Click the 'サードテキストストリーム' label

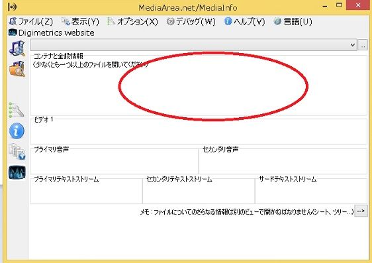click(x=287, y=179)
